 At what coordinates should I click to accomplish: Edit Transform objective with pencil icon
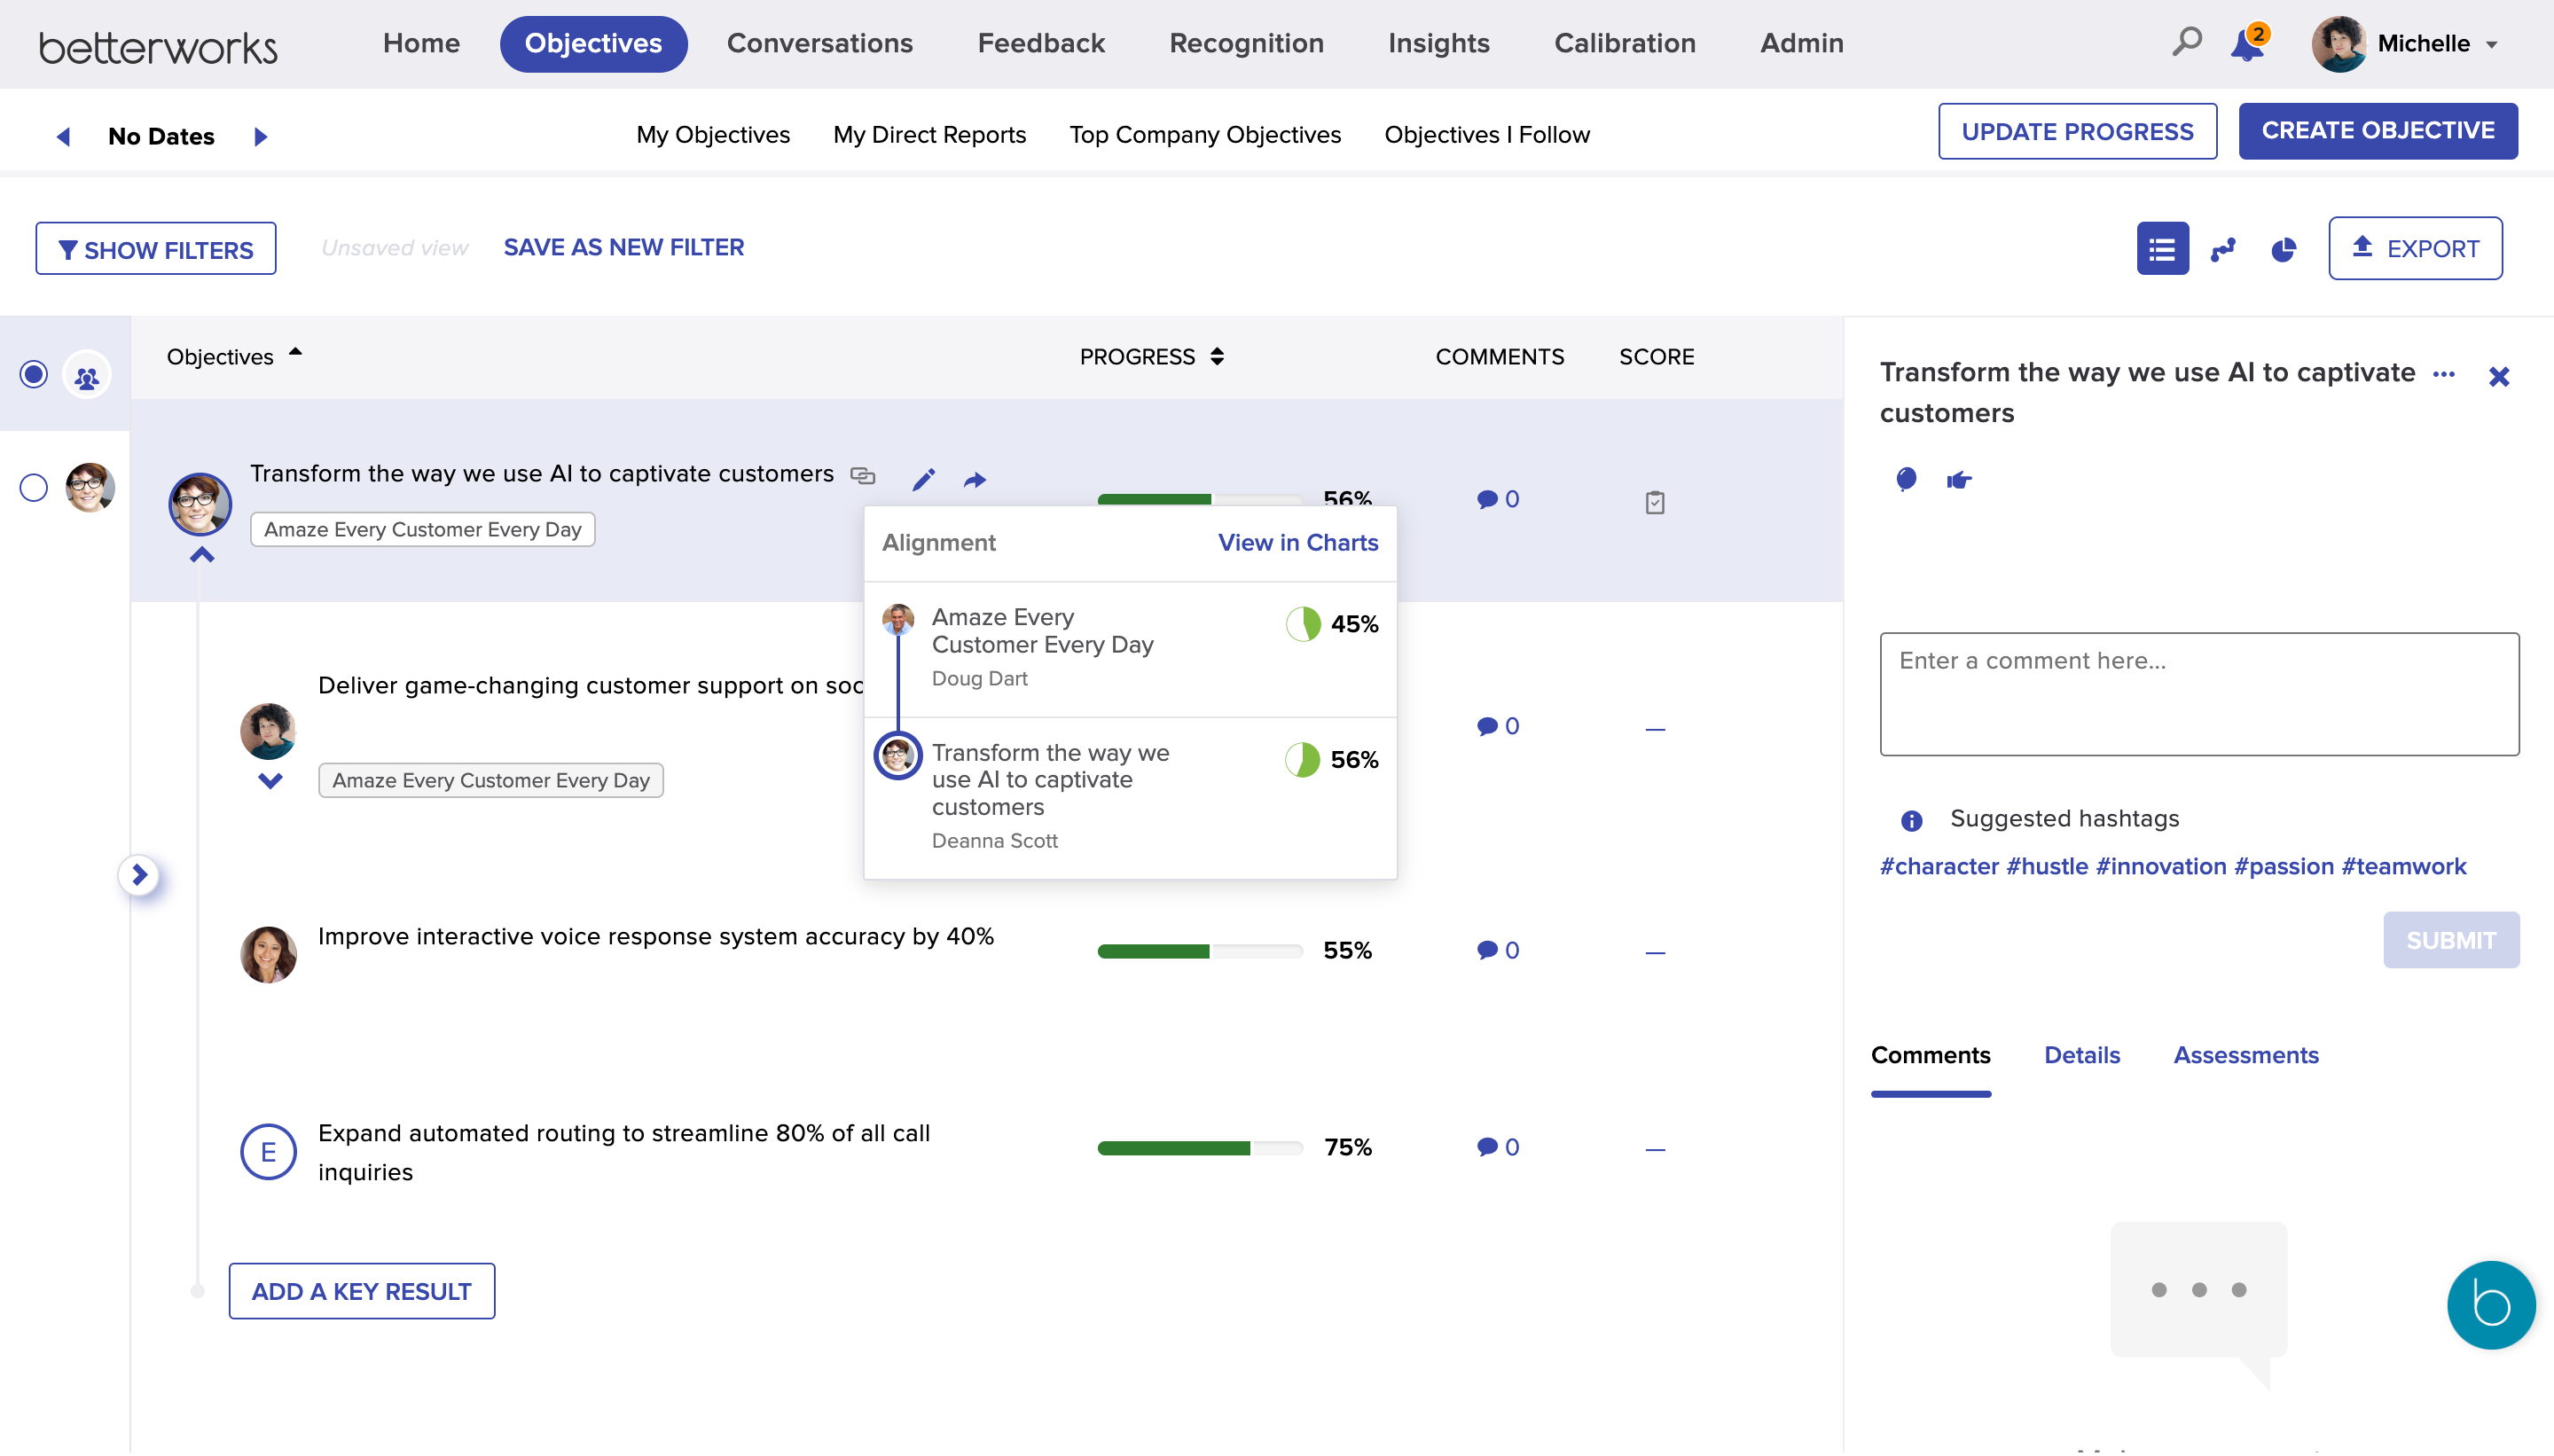[923, 480]
